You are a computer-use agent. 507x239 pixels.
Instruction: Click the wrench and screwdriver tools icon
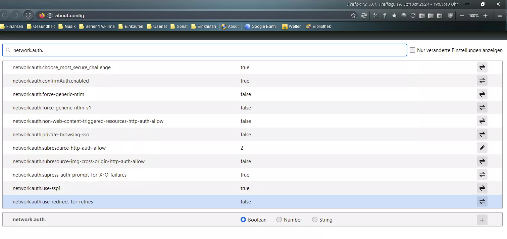pos(375,15)
